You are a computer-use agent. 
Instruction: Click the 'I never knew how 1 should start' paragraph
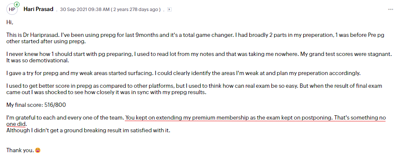[x=195, y=58]
